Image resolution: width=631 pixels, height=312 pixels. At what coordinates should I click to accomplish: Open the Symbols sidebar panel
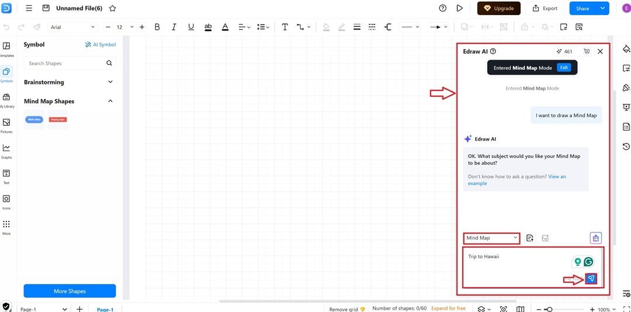6,75
